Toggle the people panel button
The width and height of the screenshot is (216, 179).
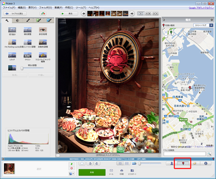click(x=171, y=163)
